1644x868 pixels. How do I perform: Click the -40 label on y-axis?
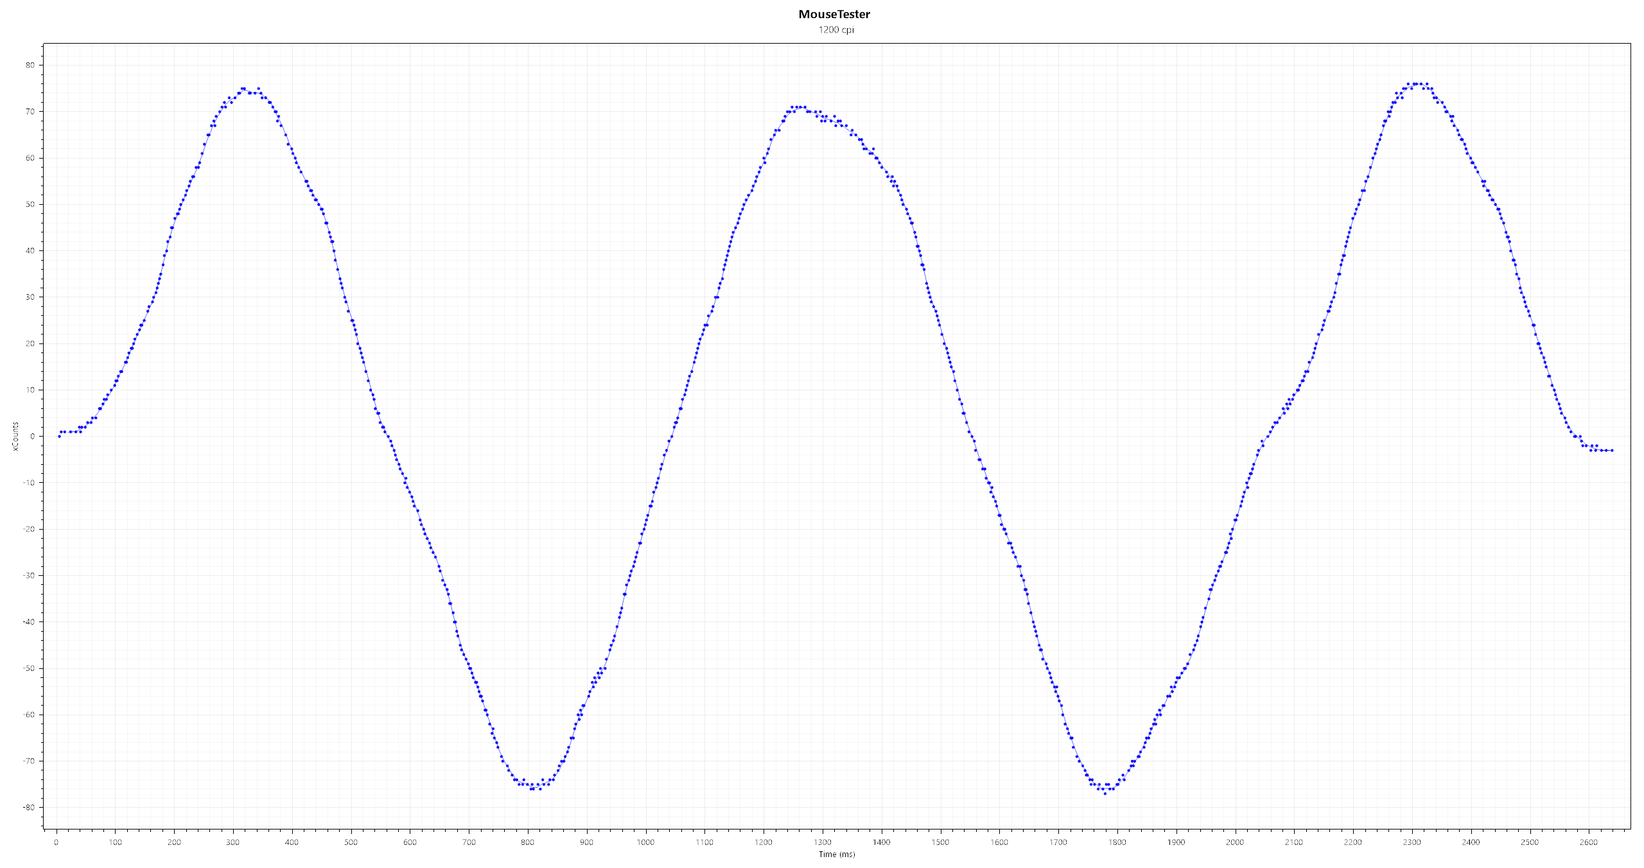point(29,622)
